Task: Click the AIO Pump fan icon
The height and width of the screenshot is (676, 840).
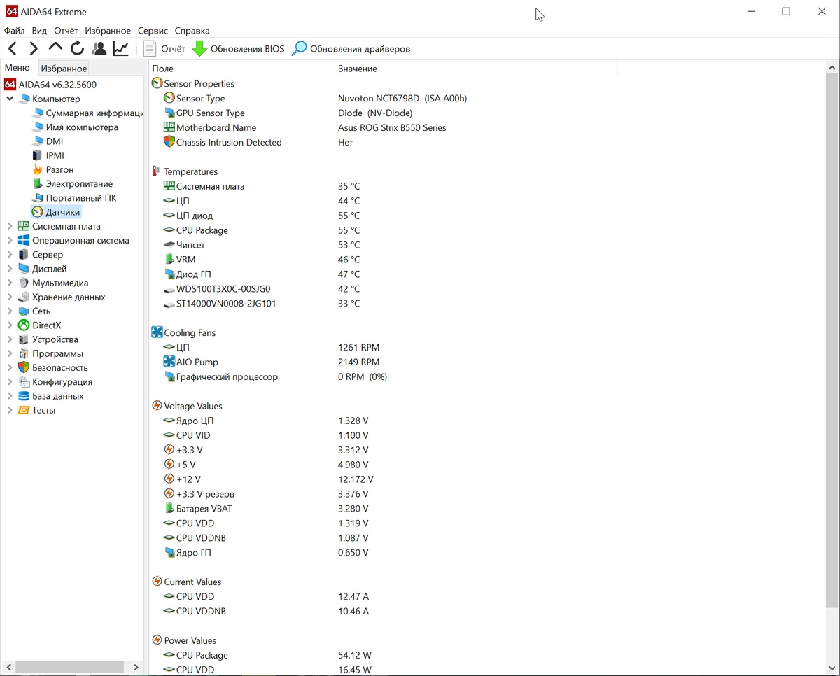Action: pyautogui.click(x=169, y=362)
